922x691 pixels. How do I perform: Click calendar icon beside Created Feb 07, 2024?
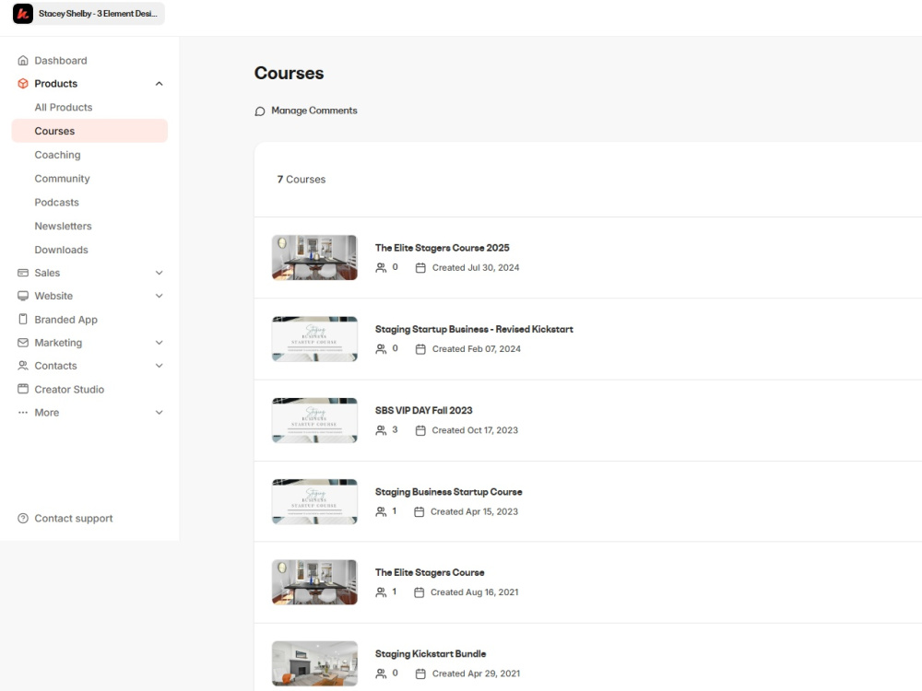click(420, 349)
